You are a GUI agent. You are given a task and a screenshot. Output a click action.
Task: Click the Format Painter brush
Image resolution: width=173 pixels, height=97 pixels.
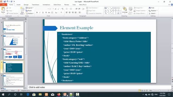pos(12,13)
